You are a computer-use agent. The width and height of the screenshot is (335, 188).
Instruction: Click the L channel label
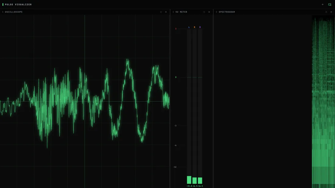pos(189,27)
